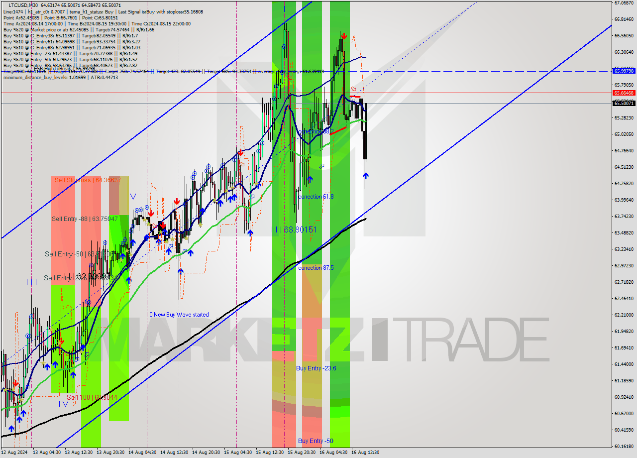Click the 'Buy Entry -50' label
Viewport: 637px width, 458px height.
tap(316, 441)
